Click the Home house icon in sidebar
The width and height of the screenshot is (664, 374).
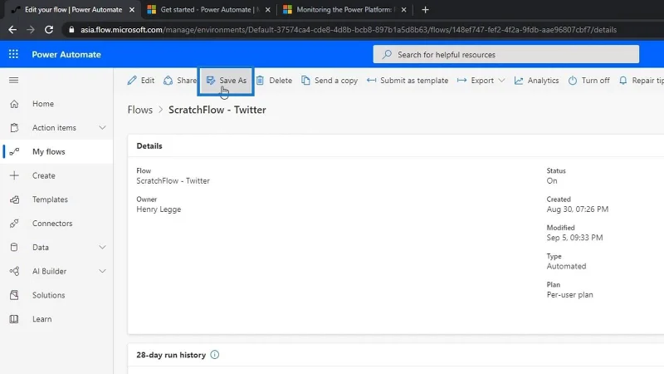(x=14, y=104)
